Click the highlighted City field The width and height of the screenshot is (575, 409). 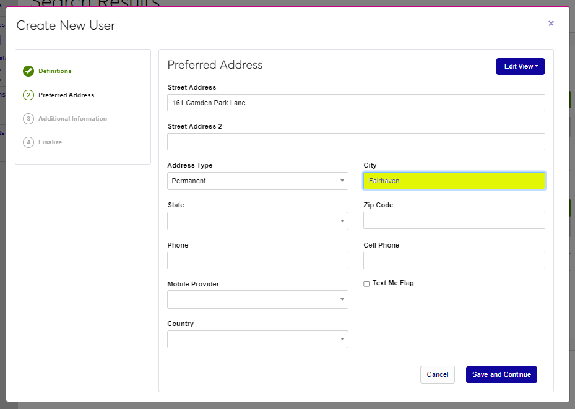tap(454, 181)
